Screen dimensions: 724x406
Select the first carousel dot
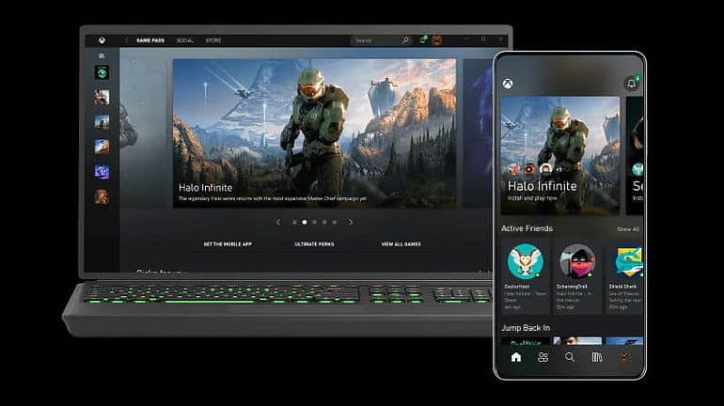pos(294,223)
